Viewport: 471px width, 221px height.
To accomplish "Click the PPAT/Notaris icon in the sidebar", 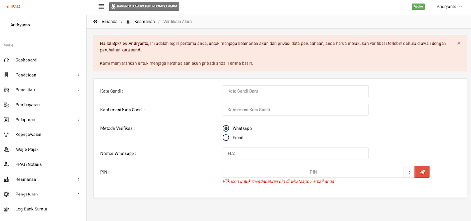I will tap(6, 164).
